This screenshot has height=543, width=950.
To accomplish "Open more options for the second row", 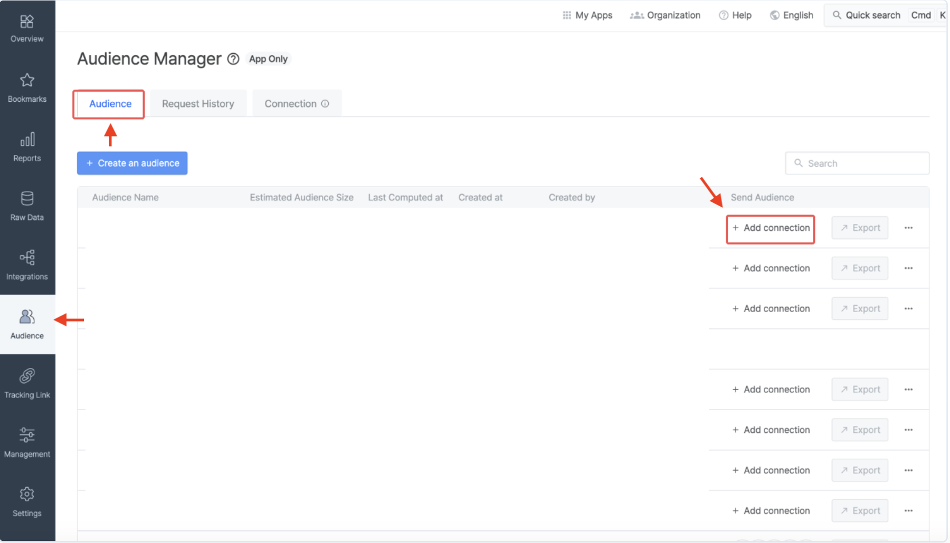I will [x=908, y=268].
